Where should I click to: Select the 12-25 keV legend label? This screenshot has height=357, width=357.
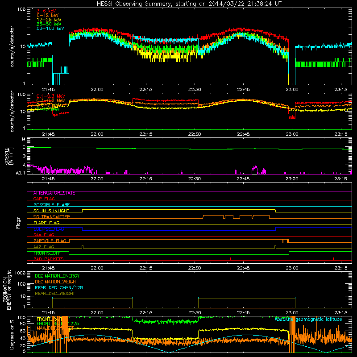[x=49, y=20]
